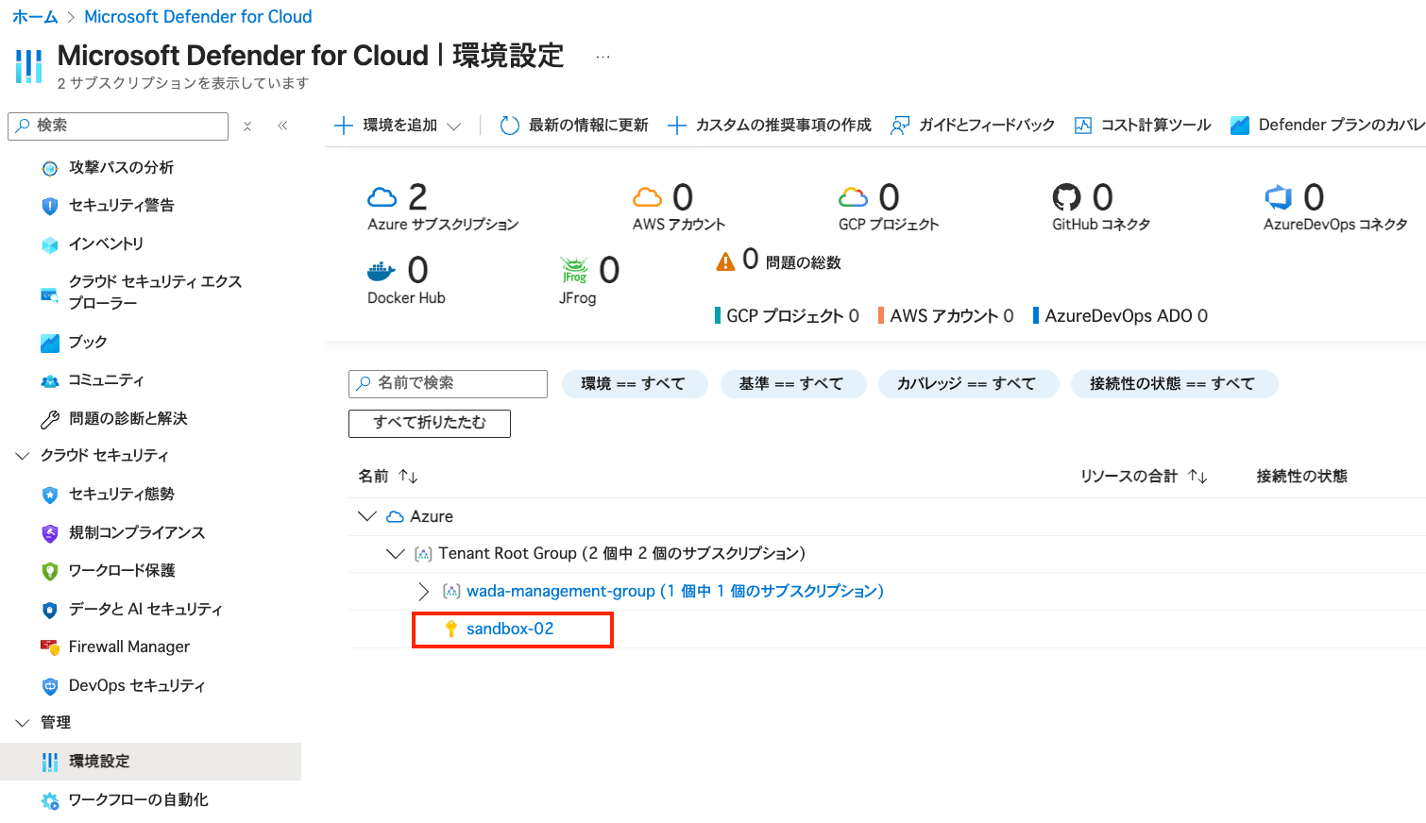
Task: Click the ホーム breadcrumb link
Action: coord(35,17)
